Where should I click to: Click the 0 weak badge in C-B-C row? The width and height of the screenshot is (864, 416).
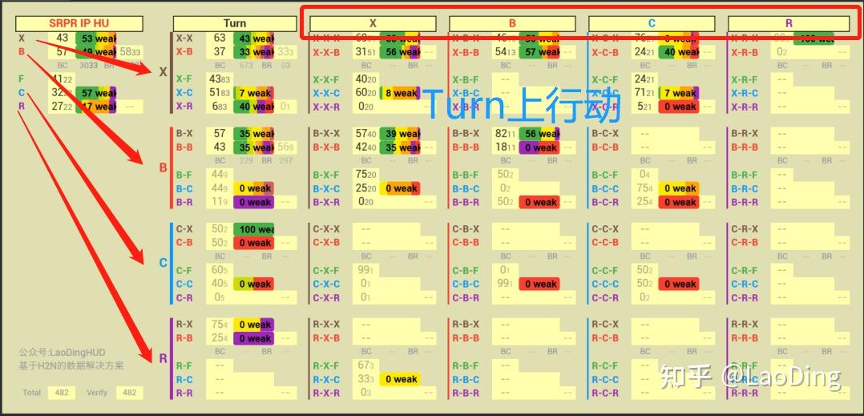[x=539, y=285]
